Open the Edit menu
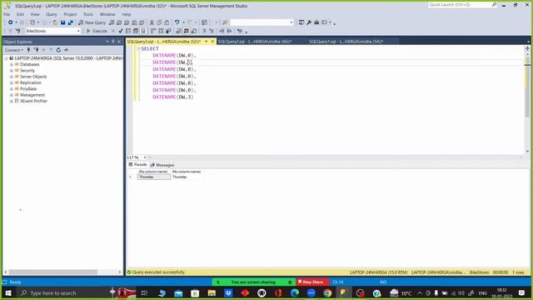 click(20, 14)
